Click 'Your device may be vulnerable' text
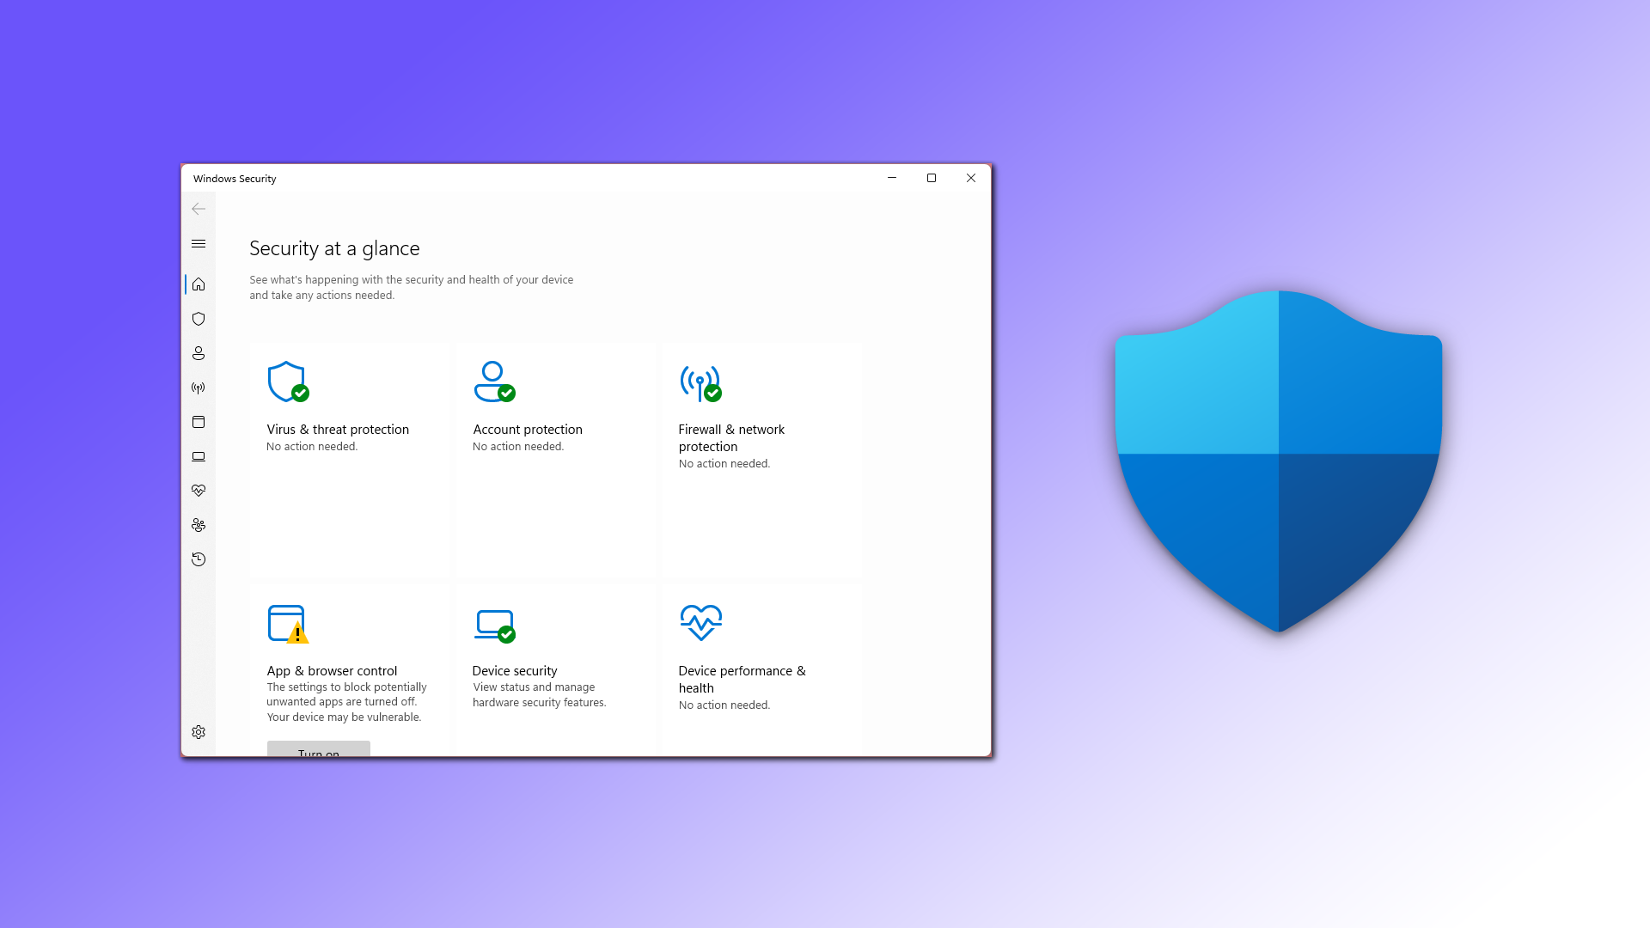 (344, 717)
